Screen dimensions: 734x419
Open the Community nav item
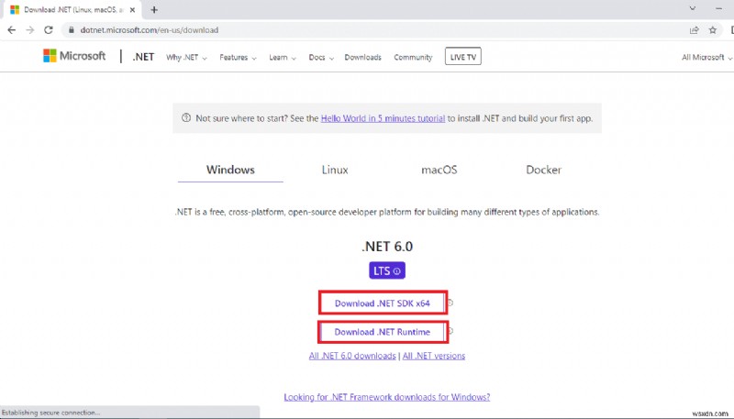(x=413, y=58)
